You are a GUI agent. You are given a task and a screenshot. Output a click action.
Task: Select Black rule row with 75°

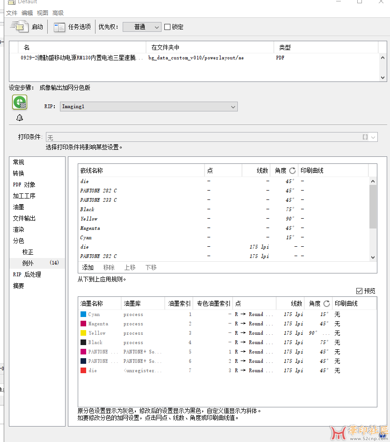tap(223, 209)
